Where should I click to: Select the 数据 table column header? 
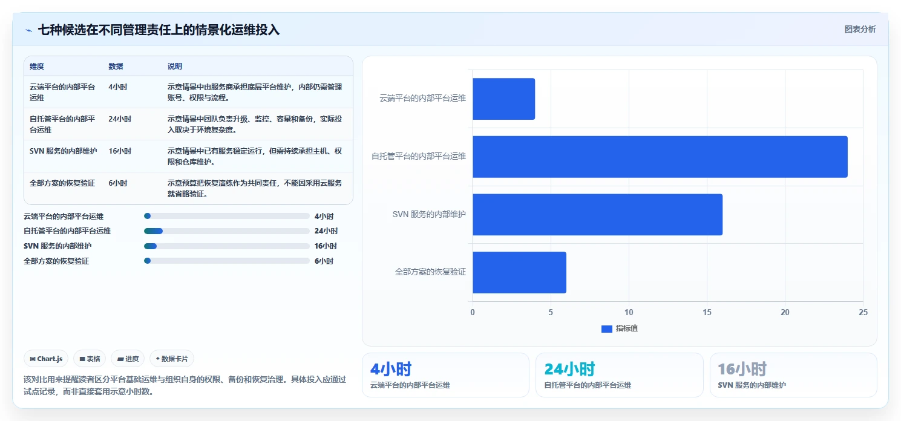[116, 67]
